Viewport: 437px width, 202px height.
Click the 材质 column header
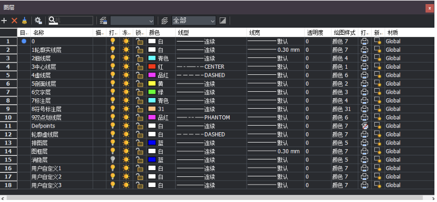(x=409, y=33)
